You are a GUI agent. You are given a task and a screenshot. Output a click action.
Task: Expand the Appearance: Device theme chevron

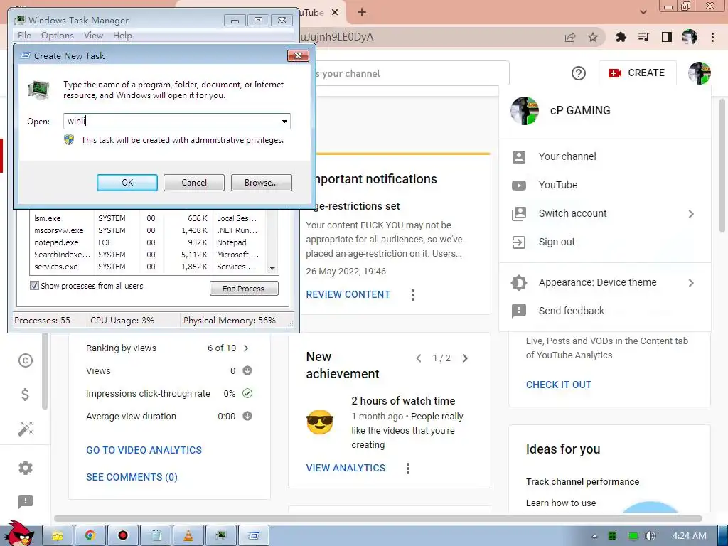(691, 283)
